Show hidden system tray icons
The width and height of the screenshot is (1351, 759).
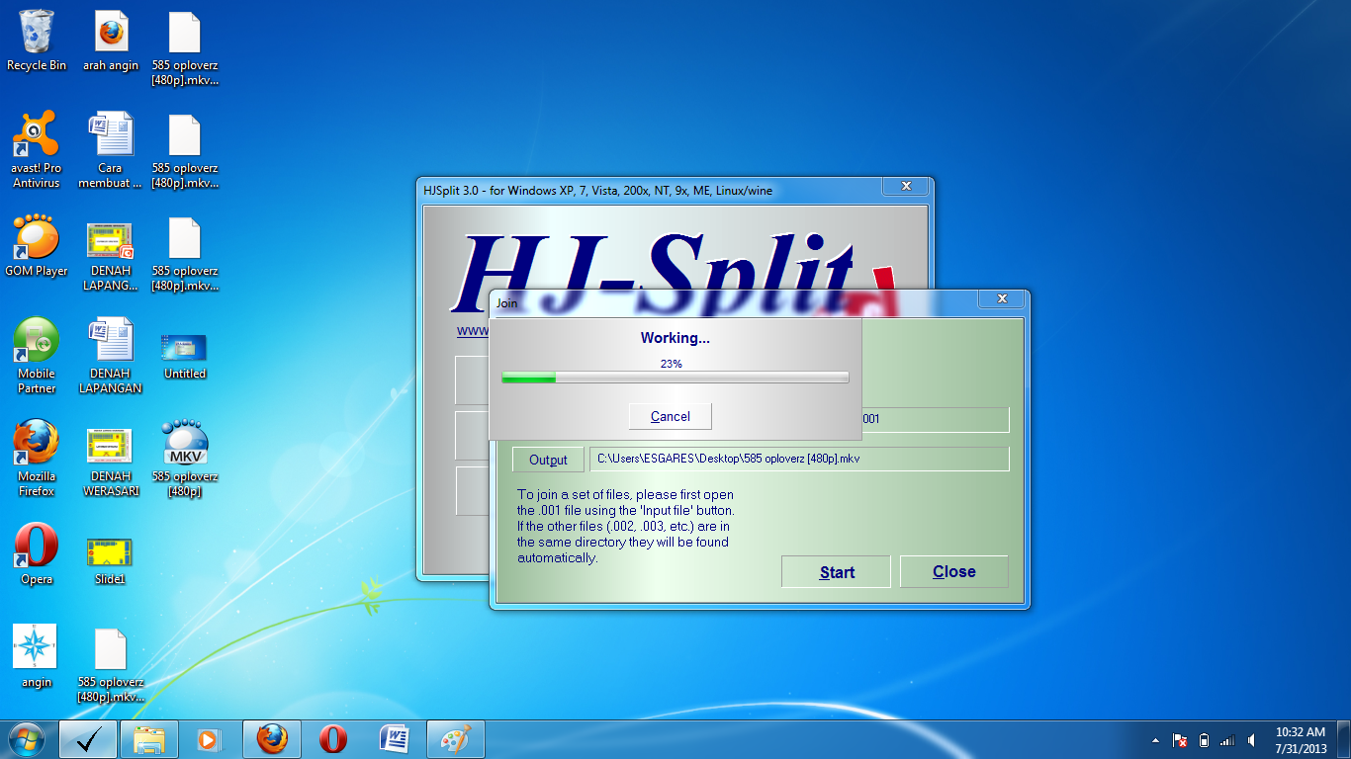pos(1155,740)
